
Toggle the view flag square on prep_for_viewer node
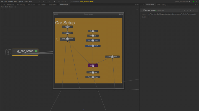(x=58, y=39)
